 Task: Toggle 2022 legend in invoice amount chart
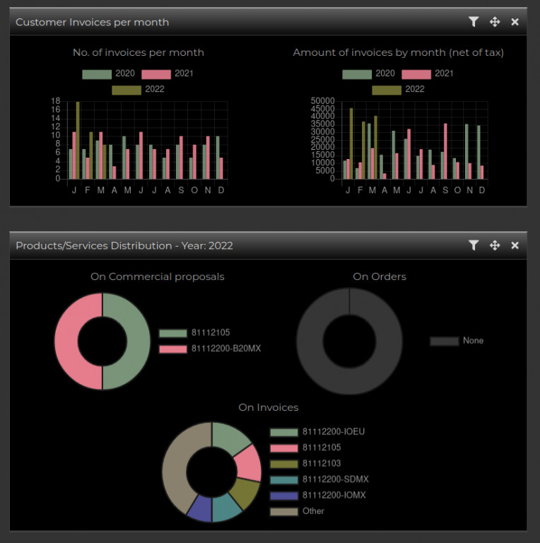coord(399,89)
